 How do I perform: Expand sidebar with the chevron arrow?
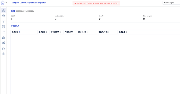6,2
